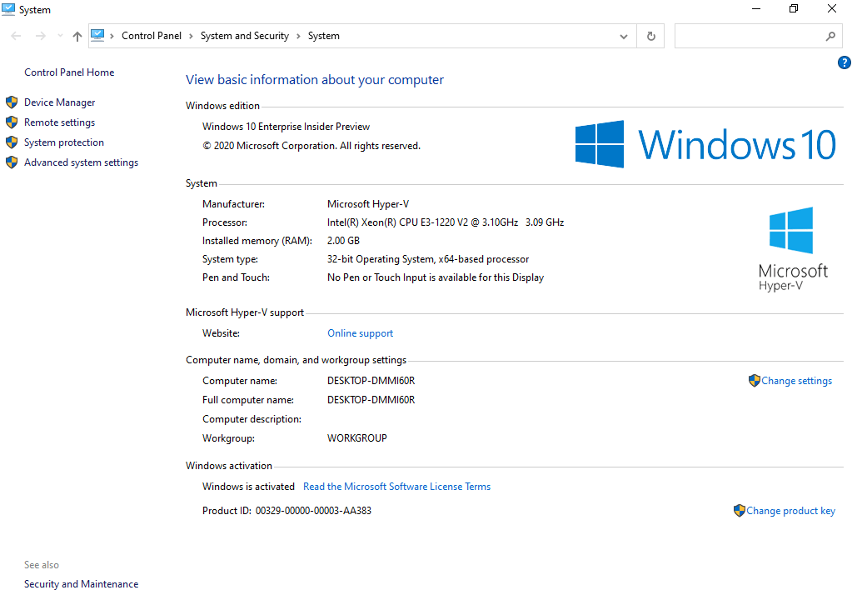The width and height of the screenshot is (852, 605).
Task: Read the Microsoft Software License Terms
Action: [x=396, y=487]
